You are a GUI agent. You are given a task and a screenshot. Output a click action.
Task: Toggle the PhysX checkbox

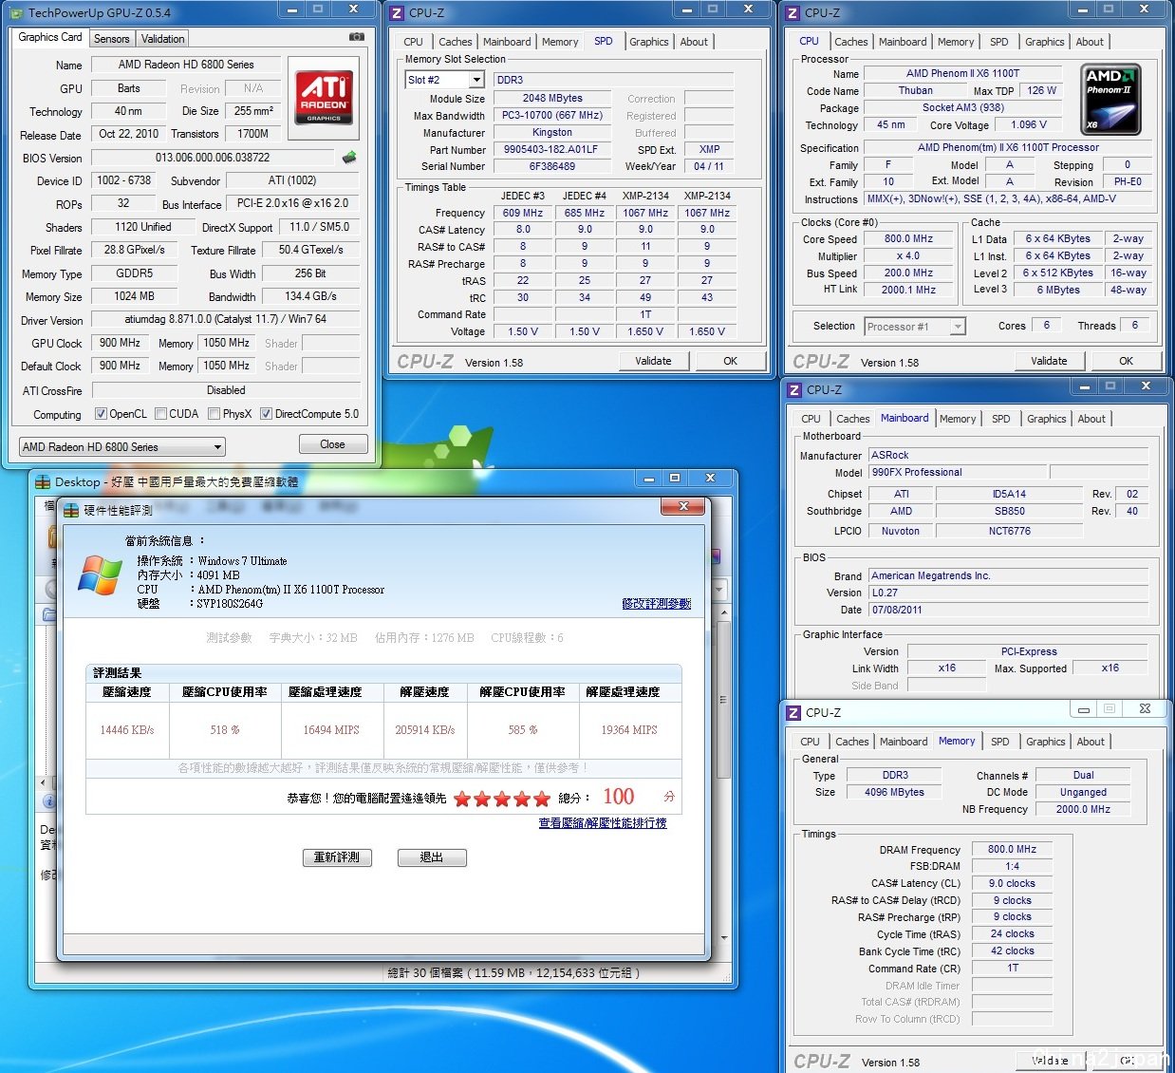pos(214,414)
